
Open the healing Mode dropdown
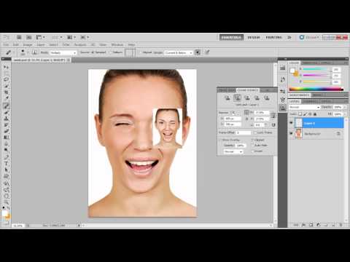63,52
